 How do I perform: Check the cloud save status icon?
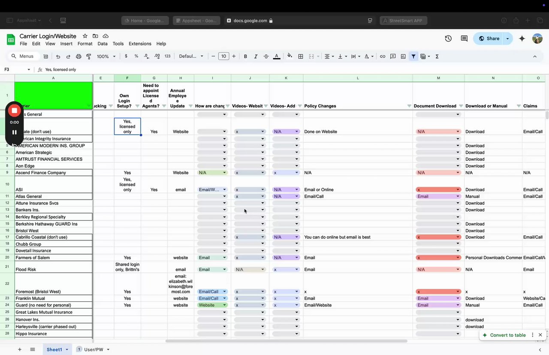pos(106,36)
